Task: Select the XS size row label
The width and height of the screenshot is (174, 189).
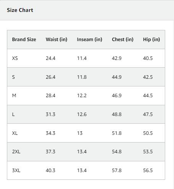Action: point(15,58)
